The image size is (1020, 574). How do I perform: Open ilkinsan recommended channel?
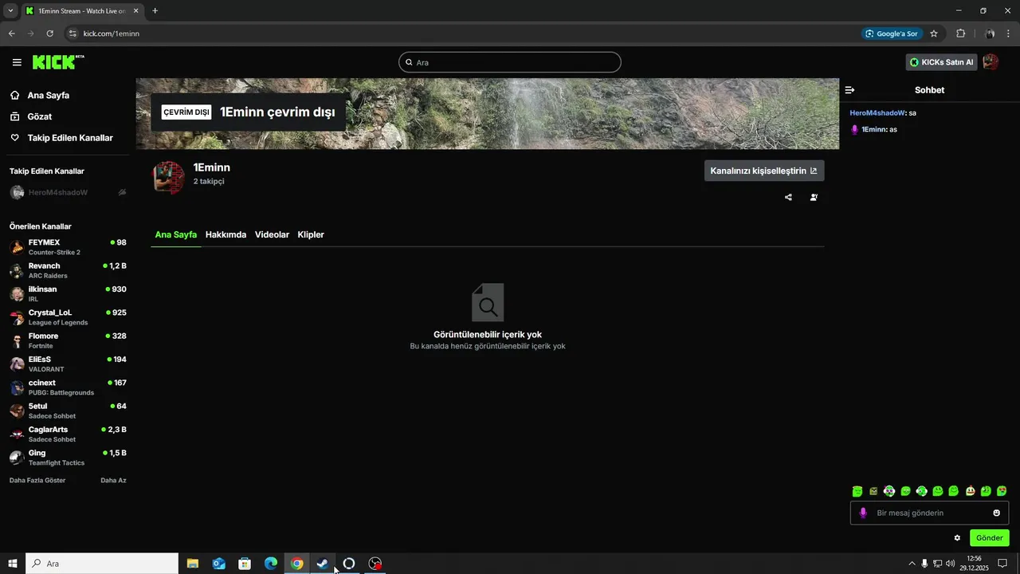tap(68, 293)
